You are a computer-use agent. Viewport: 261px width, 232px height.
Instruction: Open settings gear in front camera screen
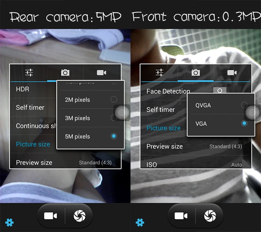pos(140,223)
